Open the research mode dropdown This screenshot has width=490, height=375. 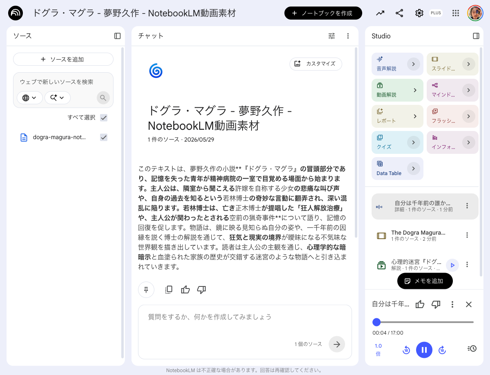(58, 98)
